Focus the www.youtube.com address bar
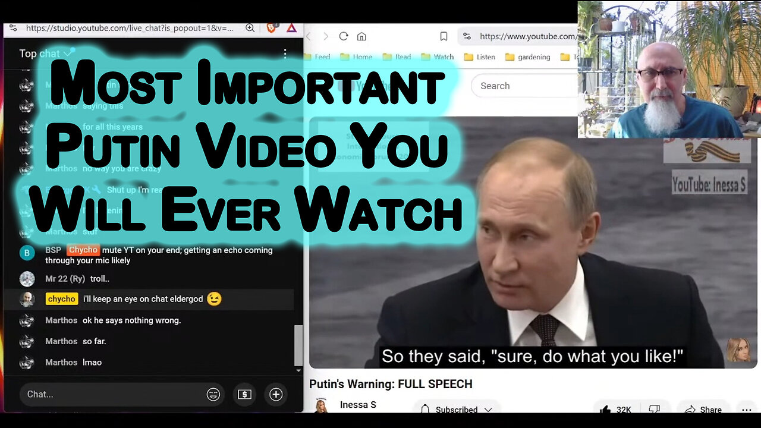Viewport: 761px width, 428px height. click(518, 36)
